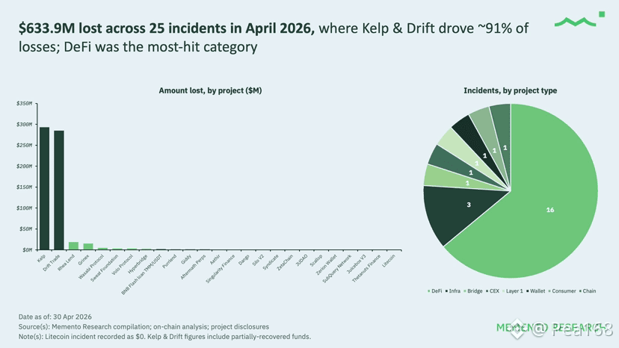Click the 'Amount lost, by project ($M)' title
This screenshot has height=348, width=619.
tap(210, 91)
